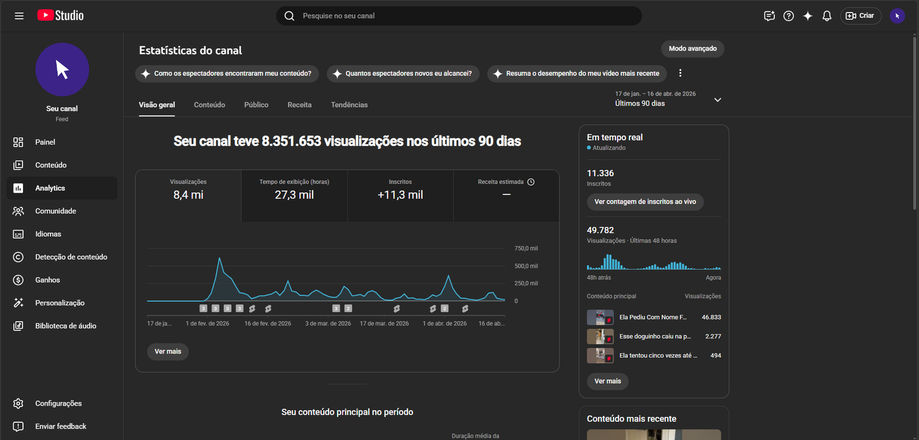The width and height of the screenshot is (919, 440).
Task: Open the notifications bell
Action: [827, 16]
